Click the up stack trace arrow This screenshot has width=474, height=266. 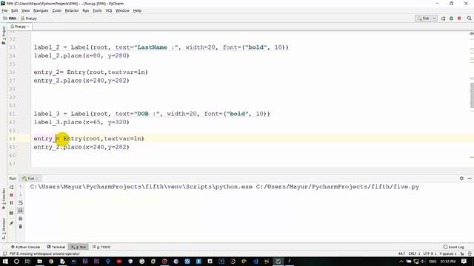coord(21,187)
